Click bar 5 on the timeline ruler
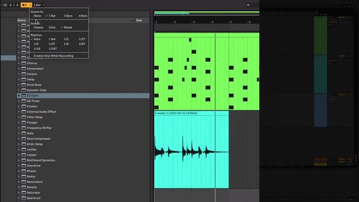Image resolution: width=359 pixels, height=202 pixels. pos(231,22)
